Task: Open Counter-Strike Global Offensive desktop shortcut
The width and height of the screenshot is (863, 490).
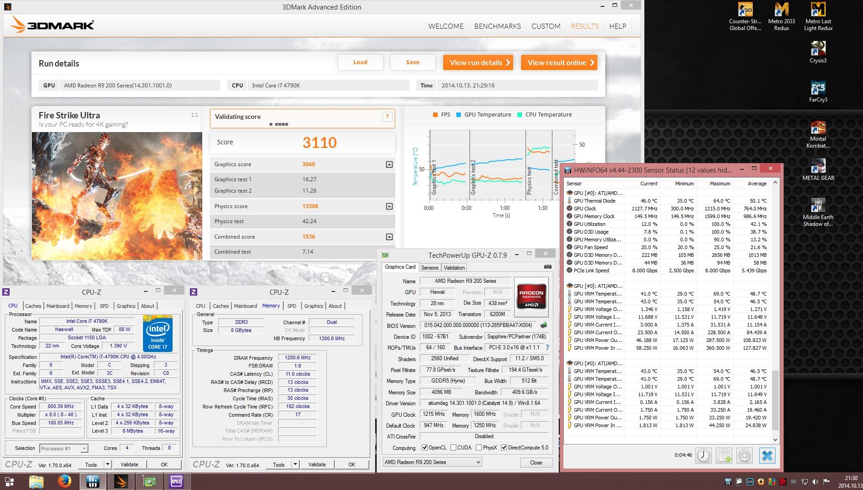Action: click(x=745, y=17)
